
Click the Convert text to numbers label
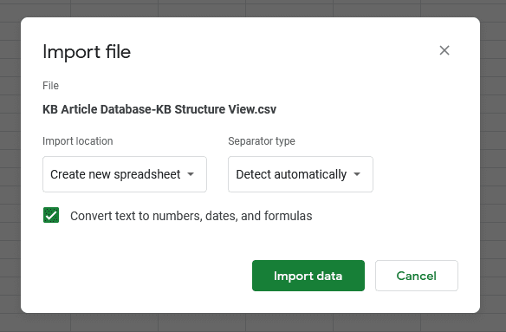pos(191,216)
